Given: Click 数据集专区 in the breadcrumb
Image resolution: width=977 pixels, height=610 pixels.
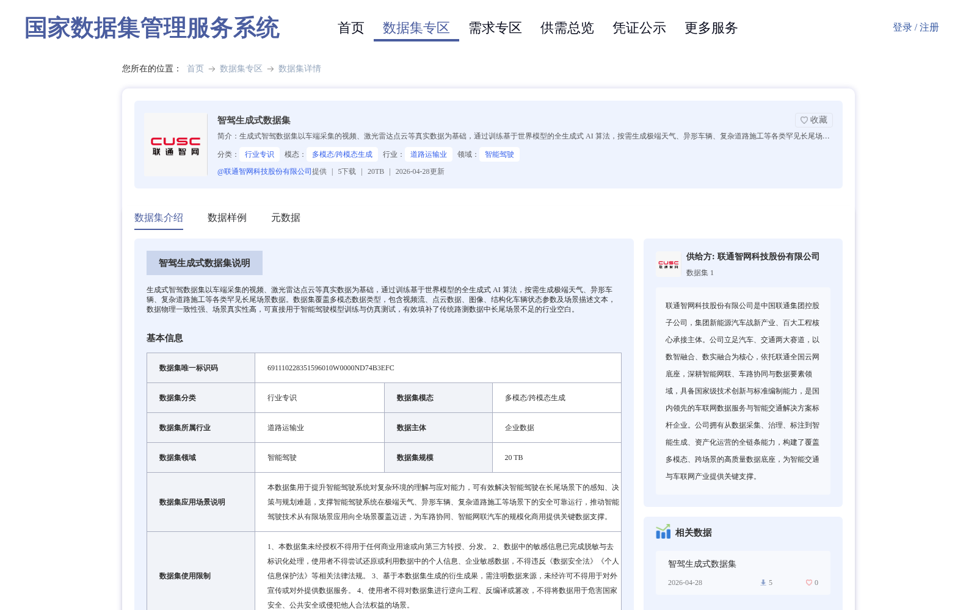Looking at the screenshot, I should 241,68.
